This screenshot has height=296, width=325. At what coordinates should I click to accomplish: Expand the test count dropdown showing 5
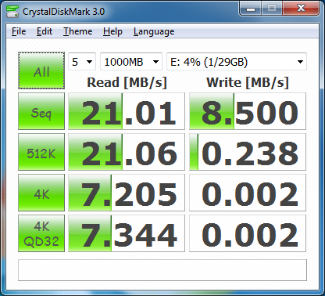tap(82, 62)
